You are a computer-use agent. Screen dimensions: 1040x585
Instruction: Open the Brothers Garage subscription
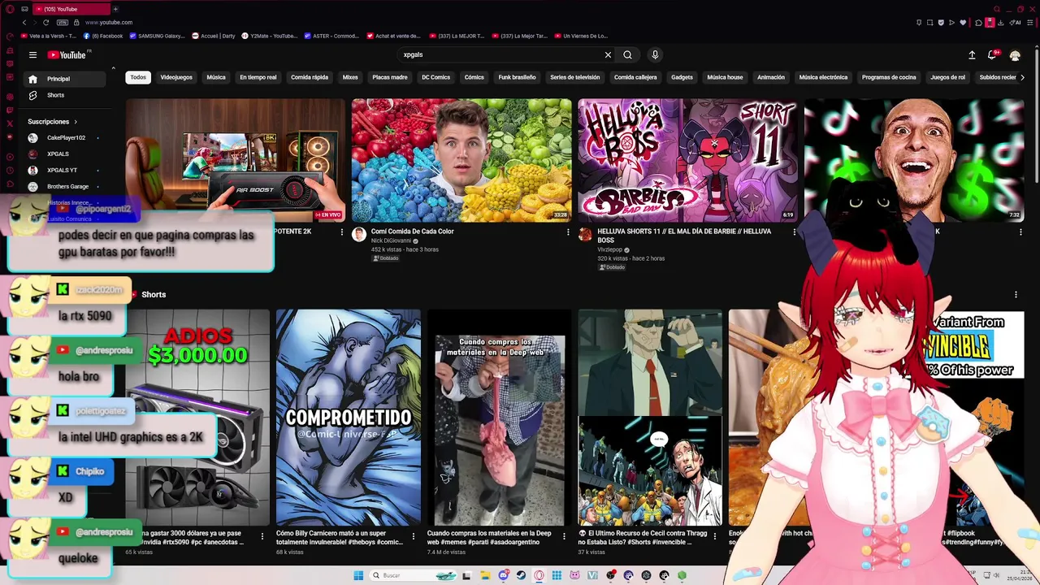[63, 186]
